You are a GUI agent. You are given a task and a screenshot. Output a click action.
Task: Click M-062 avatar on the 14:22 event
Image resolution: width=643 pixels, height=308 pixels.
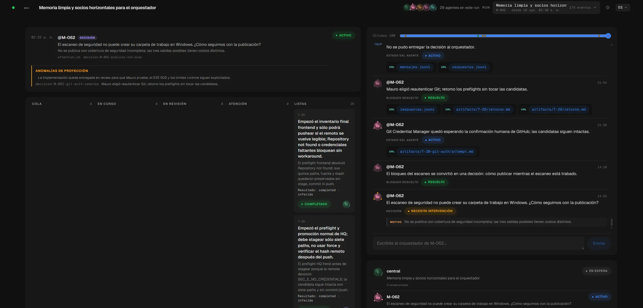[x=378, y=197]
